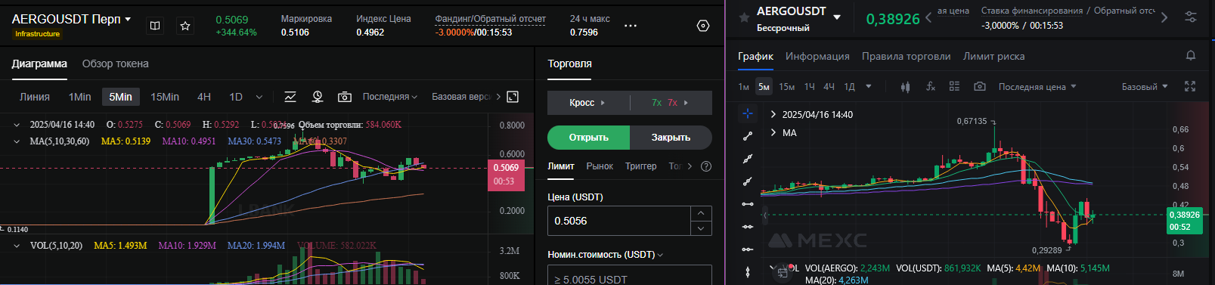Screen dimensions: 1215x285
Task: Select the Линия chart mode
Action: pos(35,97)
